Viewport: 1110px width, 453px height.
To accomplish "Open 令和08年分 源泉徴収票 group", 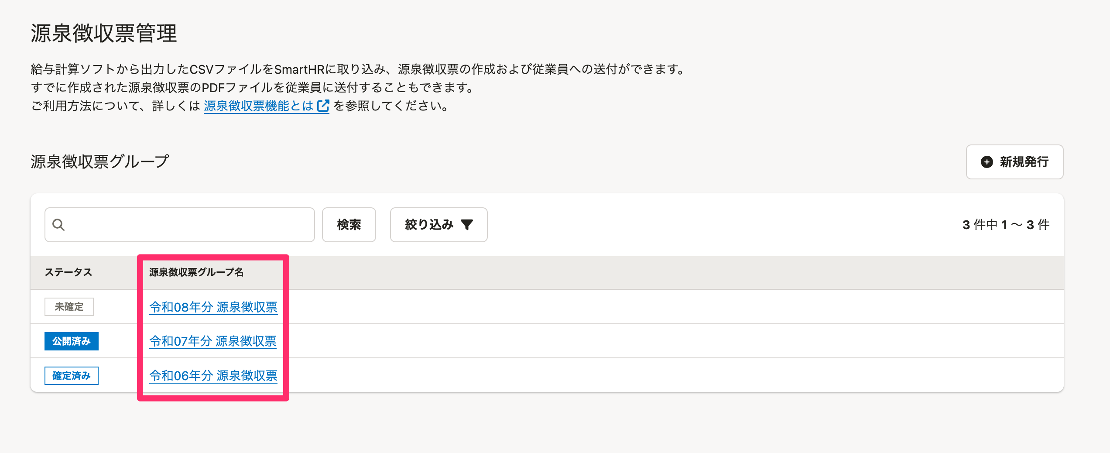I will 213,307.
